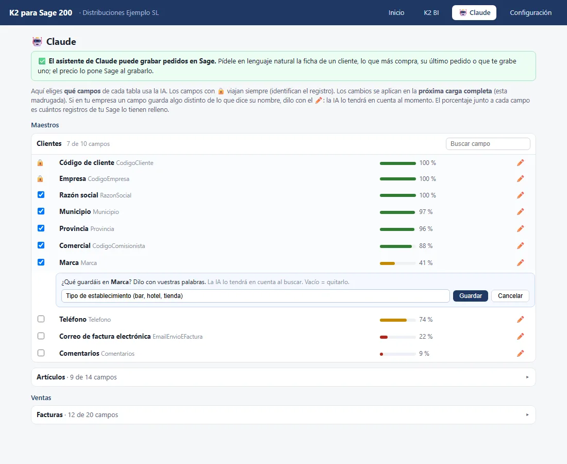The width and height of the screenshot is (567, 464).
Task: Click the Distribuciones Ejemplo SL company name
Action: [121, 13]
